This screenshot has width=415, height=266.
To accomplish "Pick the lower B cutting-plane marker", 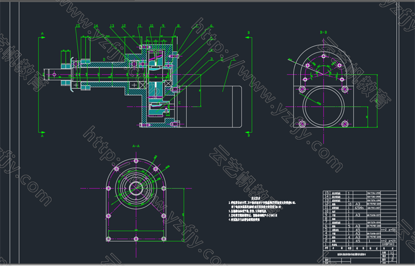I will [248, 135].
